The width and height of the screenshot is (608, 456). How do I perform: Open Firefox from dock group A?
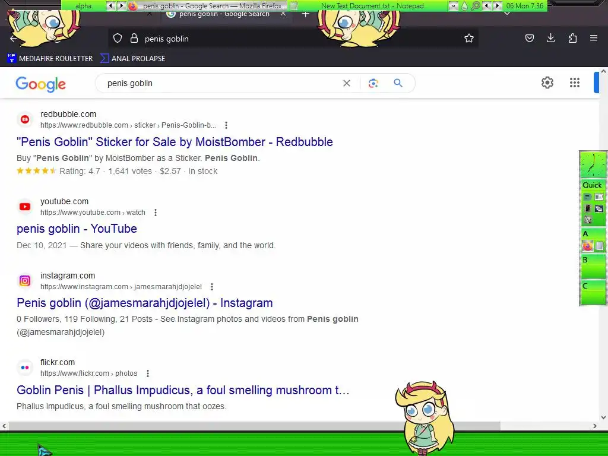coord(587,246)
